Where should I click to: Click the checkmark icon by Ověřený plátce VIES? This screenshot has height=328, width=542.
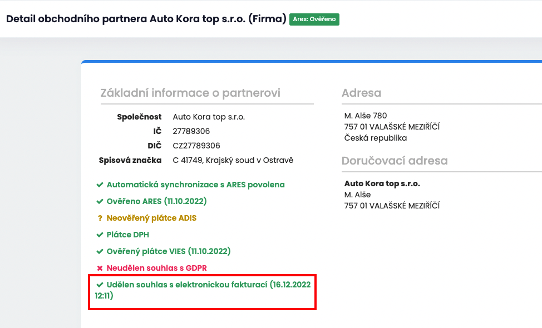100,251
